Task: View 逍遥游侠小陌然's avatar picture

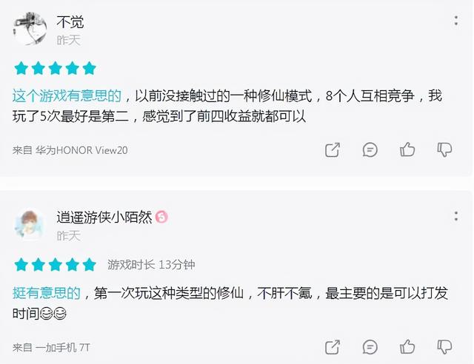Action: coord(30,225)
